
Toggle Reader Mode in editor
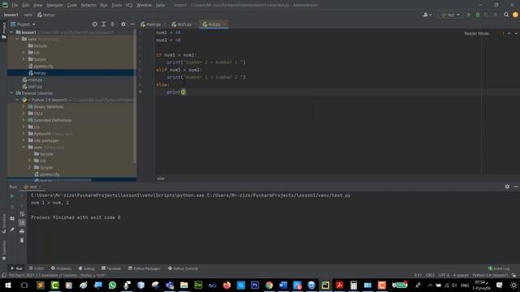[x=476, y=34]
